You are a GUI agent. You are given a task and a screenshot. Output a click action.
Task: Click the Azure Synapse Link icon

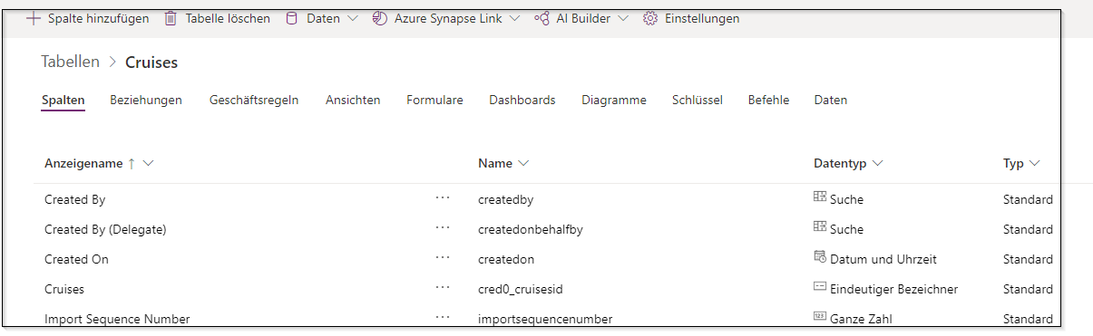click(379, 18)
